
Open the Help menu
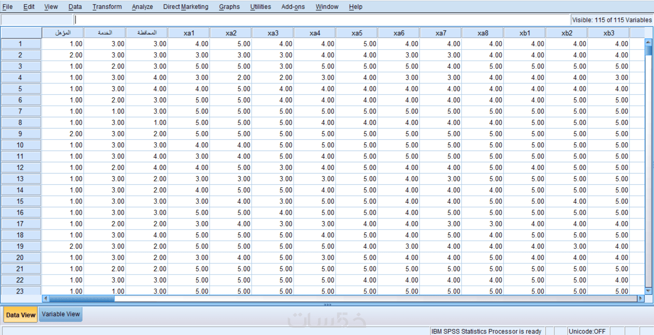click(x=355, y=6)
